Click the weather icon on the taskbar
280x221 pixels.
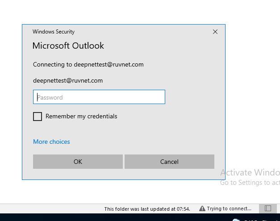point(236,220)
